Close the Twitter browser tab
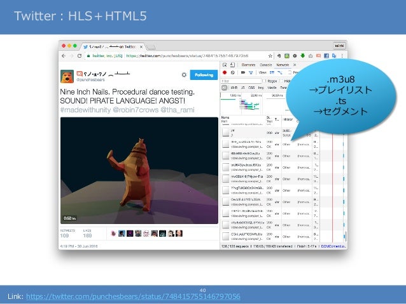This screenshot has height=304, width=406. (x=141, y=47)
